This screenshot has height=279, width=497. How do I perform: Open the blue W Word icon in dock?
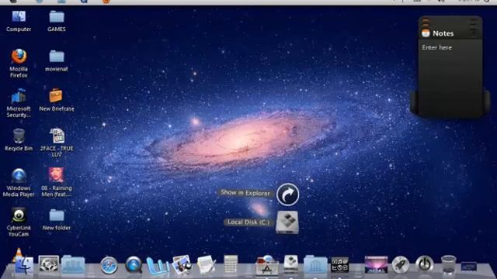click(158, 266)
